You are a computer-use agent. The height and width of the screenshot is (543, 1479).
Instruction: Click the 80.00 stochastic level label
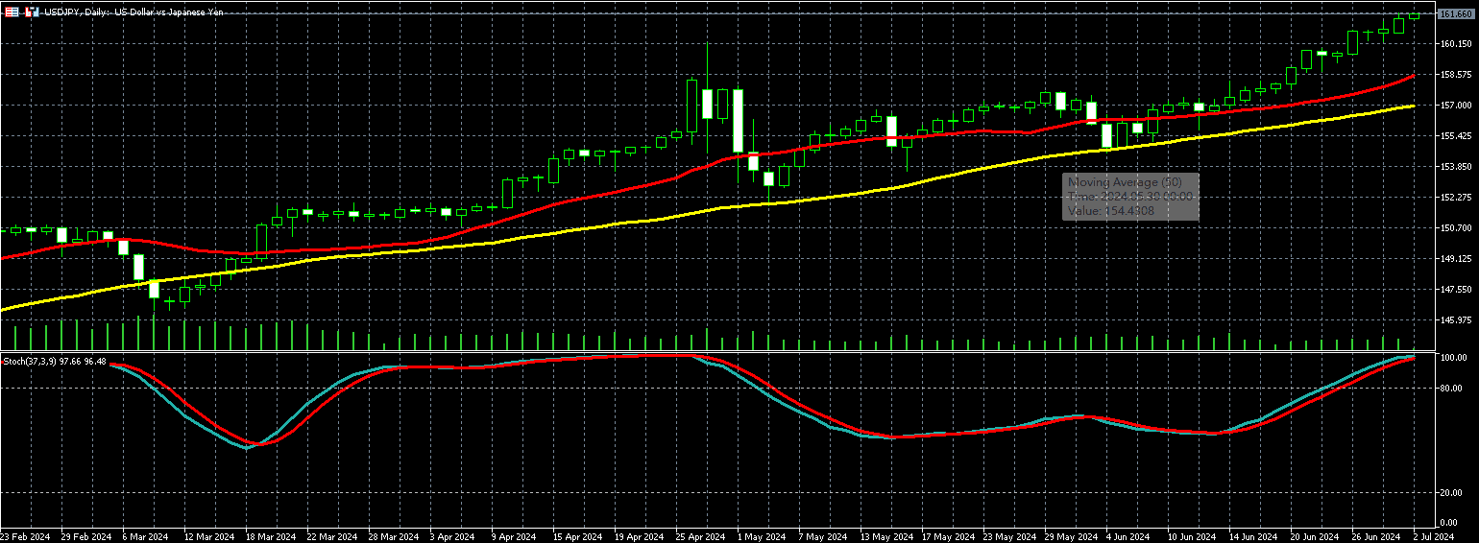[x=1452, y=389]
